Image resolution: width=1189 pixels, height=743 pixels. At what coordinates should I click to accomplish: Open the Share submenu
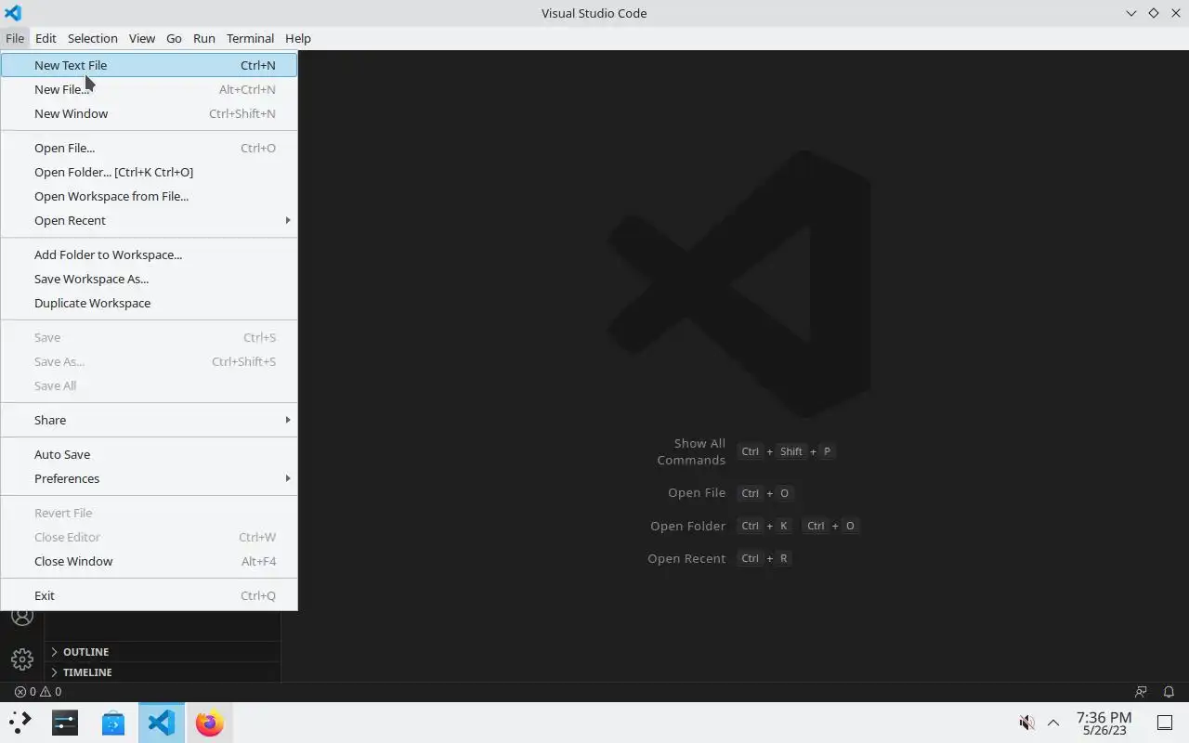149,420
